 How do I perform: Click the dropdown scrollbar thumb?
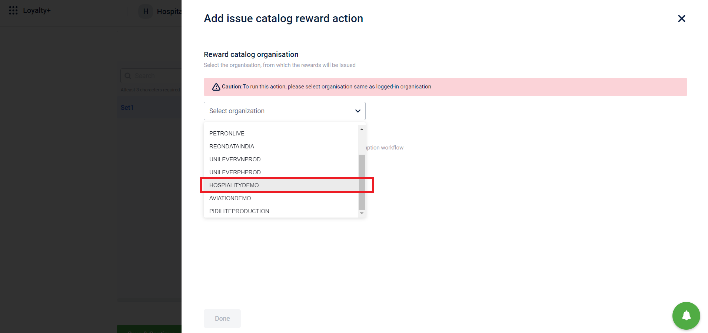[x=362, y=181]
